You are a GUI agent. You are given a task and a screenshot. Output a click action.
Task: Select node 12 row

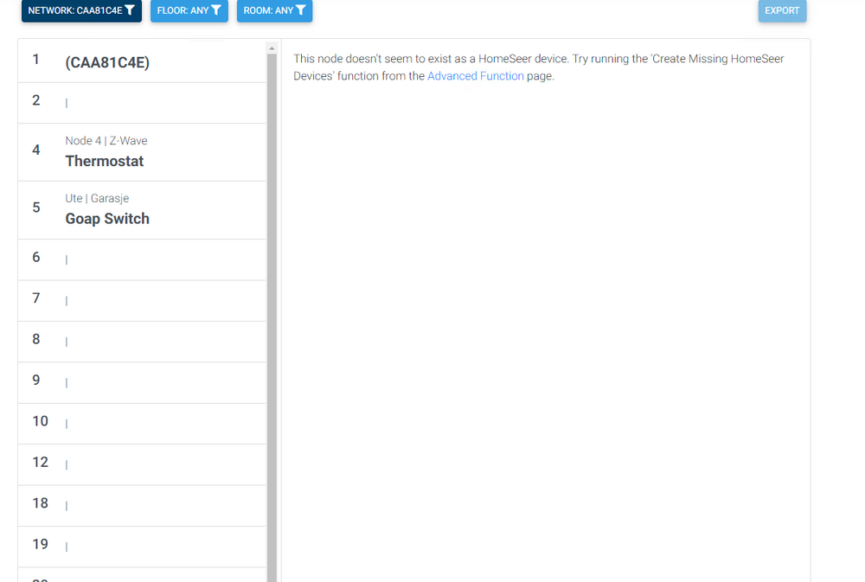tap(142, 464)
